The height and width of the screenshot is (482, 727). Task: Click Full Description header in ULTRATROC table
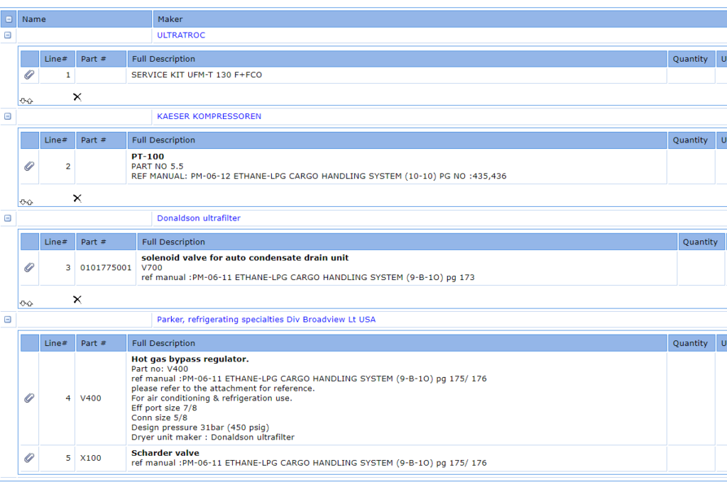(397, 59)
